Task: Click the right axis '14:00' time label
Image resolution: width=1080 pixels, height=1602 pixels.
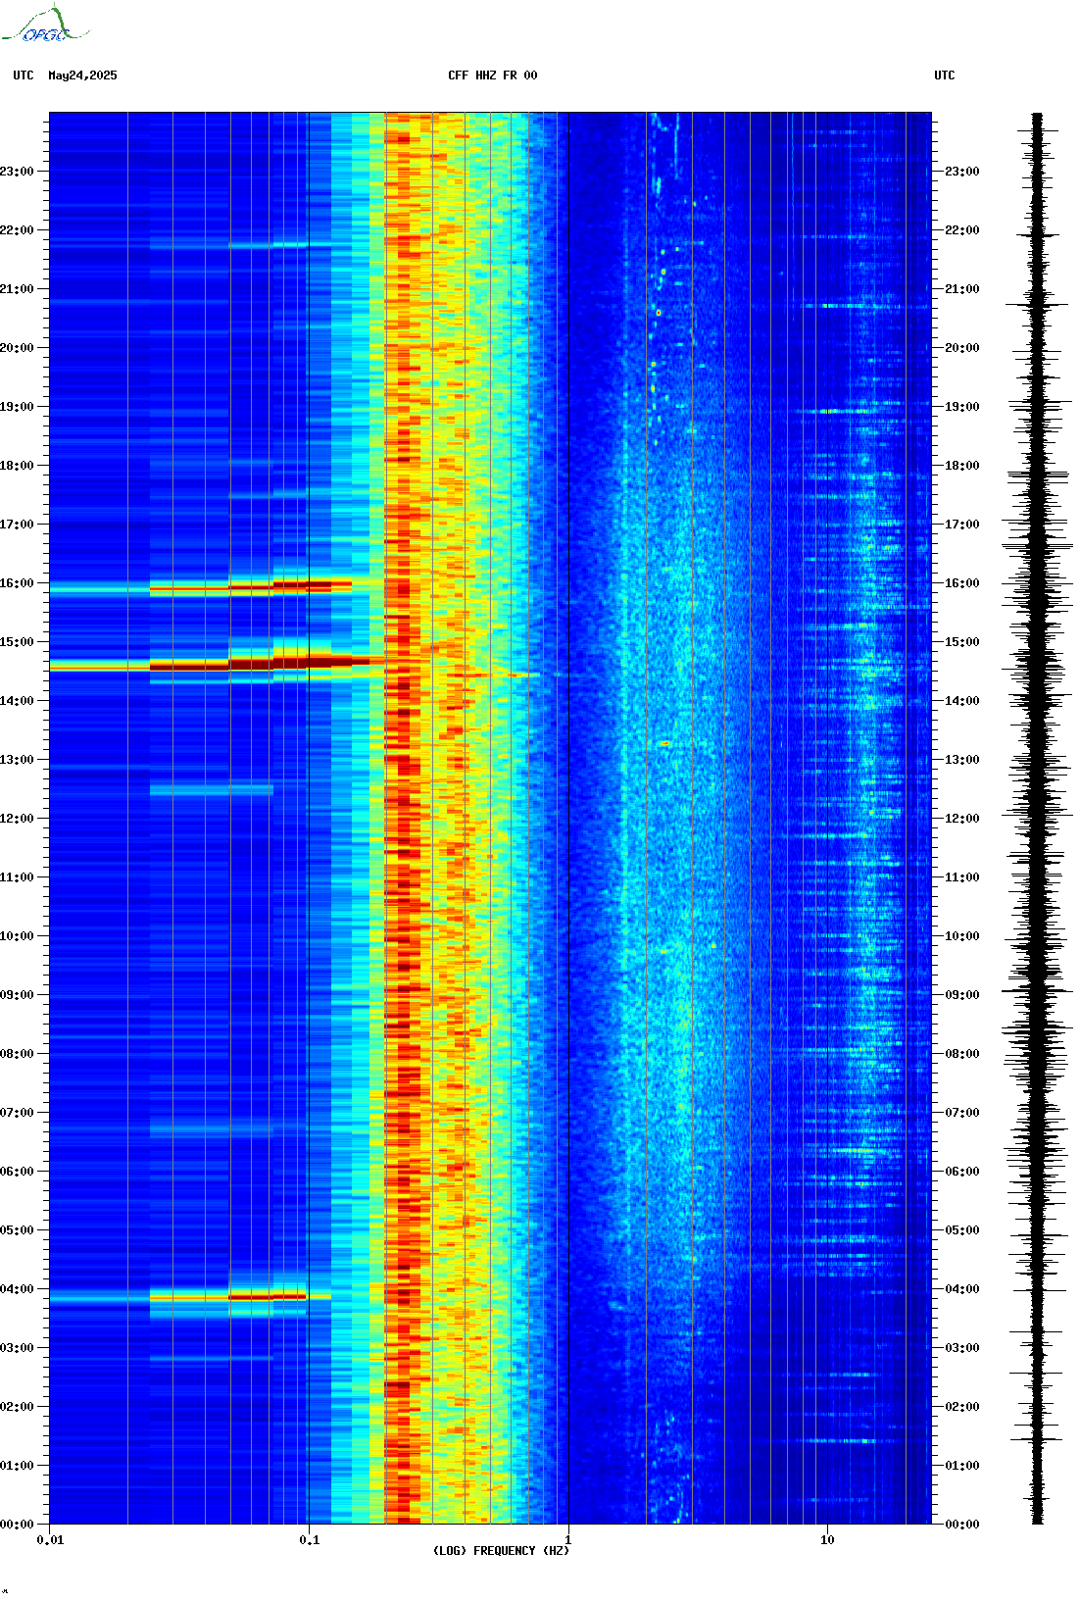Action: (x=962, y=701)
